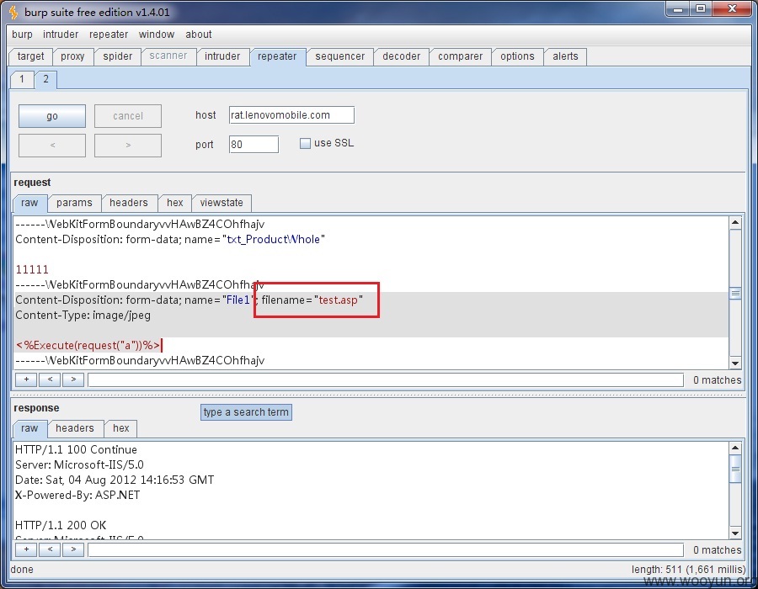Viewport: 758px width, 589px height.
Task: Open the request viewstate tab
Action: [x=222, y=203]
